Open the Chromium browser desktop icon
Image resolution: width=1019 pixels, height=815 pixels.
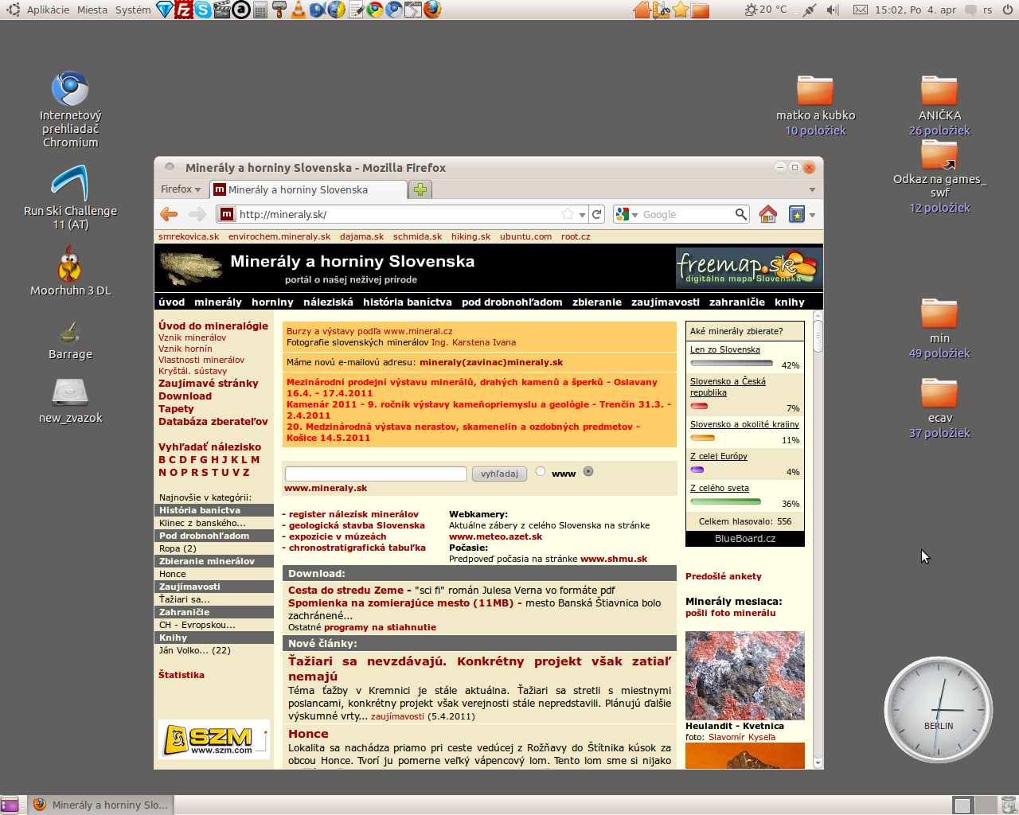(70, 90)
